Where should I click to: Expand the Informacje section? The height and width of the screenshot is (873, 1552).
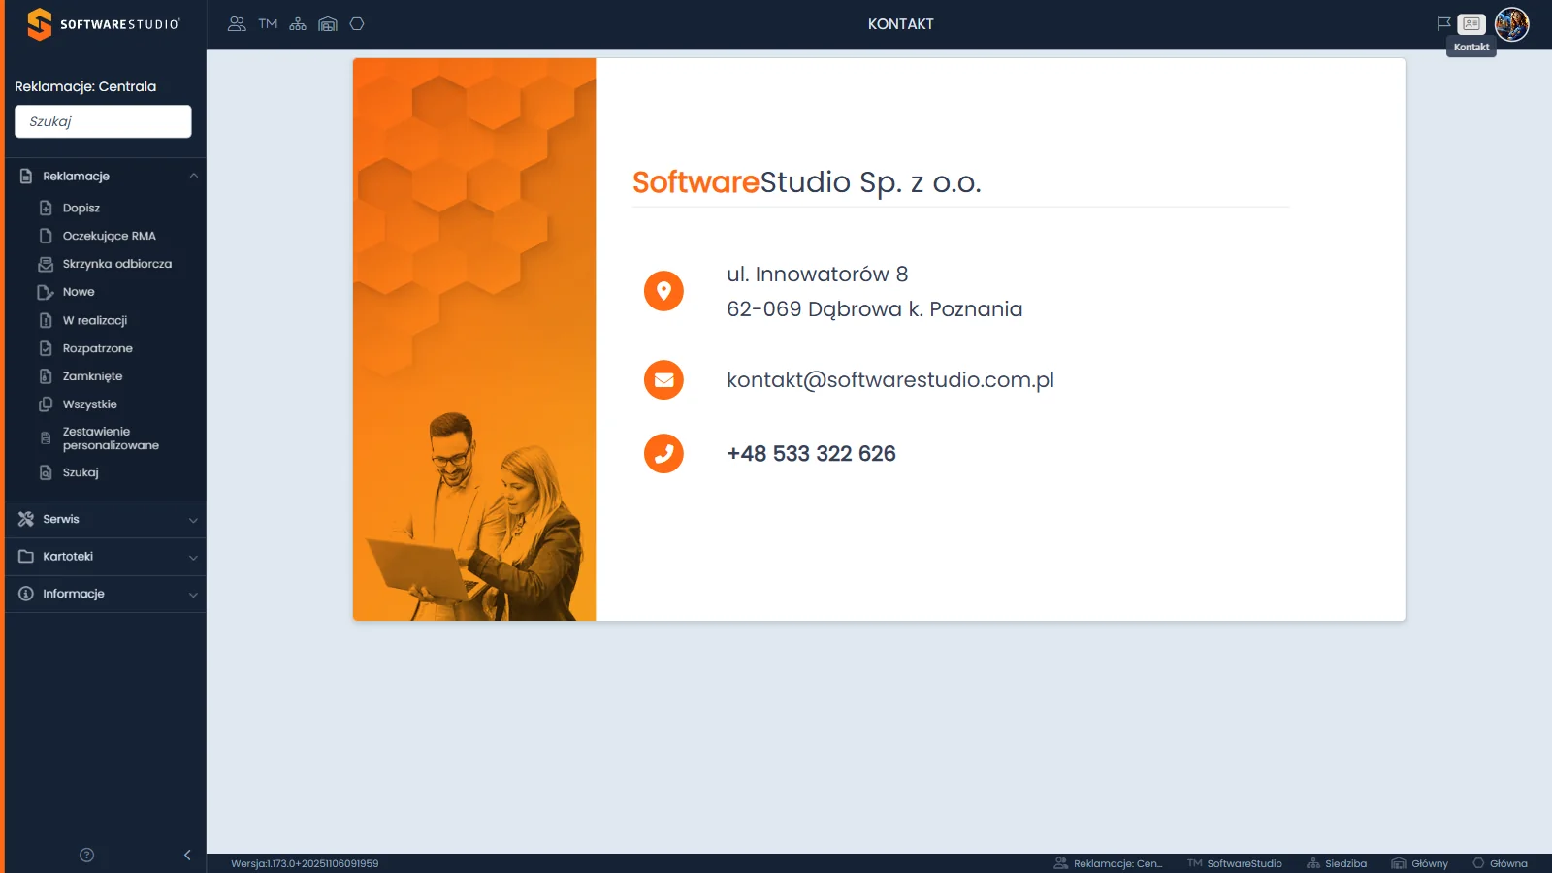click(106, 594)
